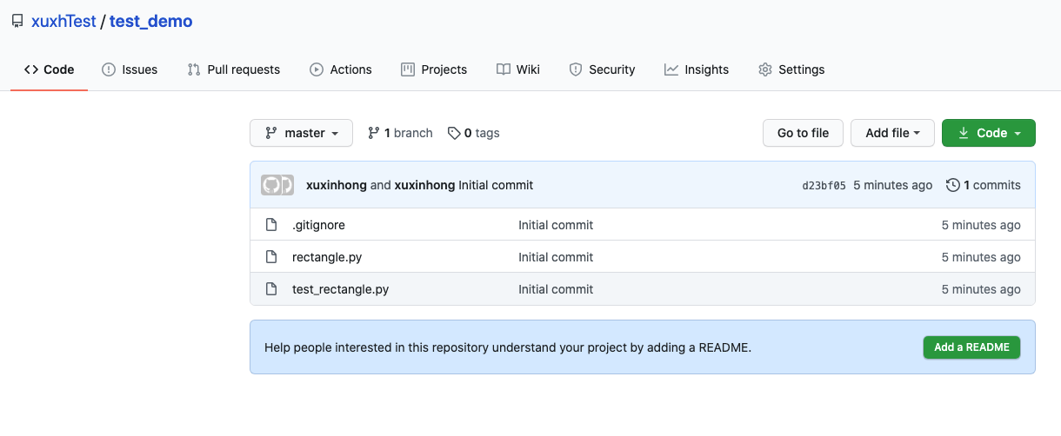Open Initial commit link in rectangle.py row

[556, 257]
